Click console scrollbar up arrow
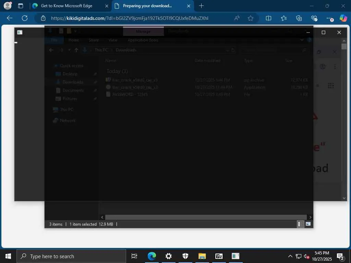The image size is (351, 263). (344, 41)
